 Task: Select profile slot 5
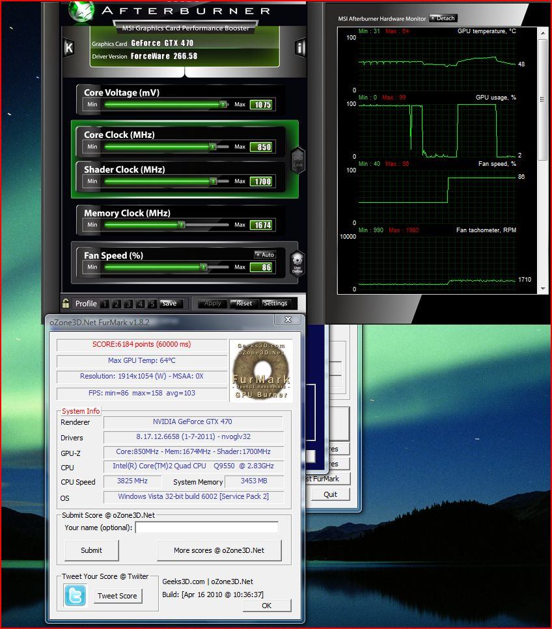152,304
